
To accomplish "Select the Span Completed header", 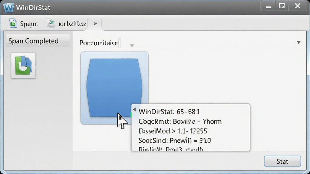I will pyautogui.click(x=38, y=41).
